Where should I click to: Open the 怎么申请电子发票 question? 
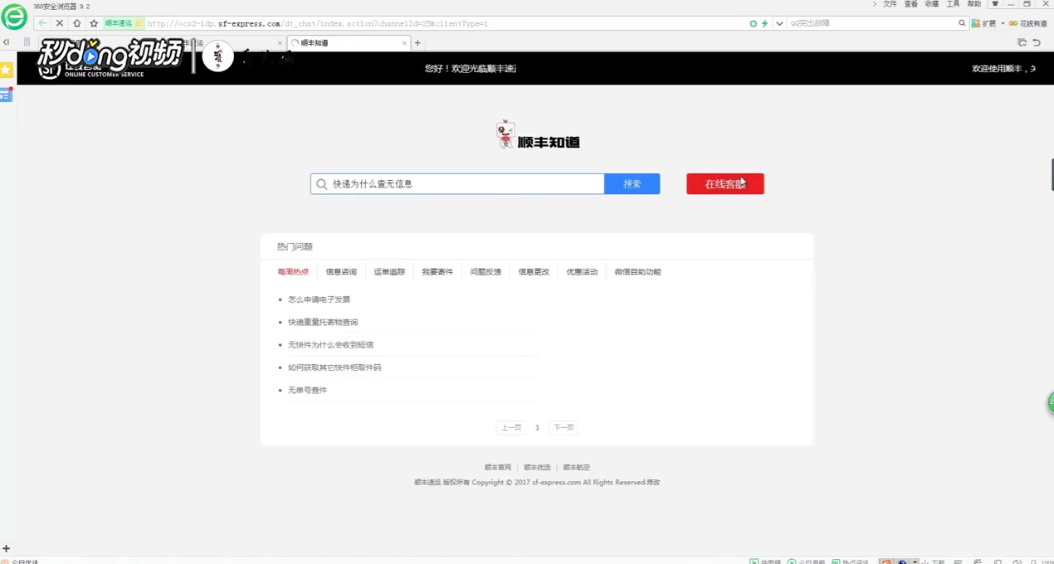[x=320, y=299]
